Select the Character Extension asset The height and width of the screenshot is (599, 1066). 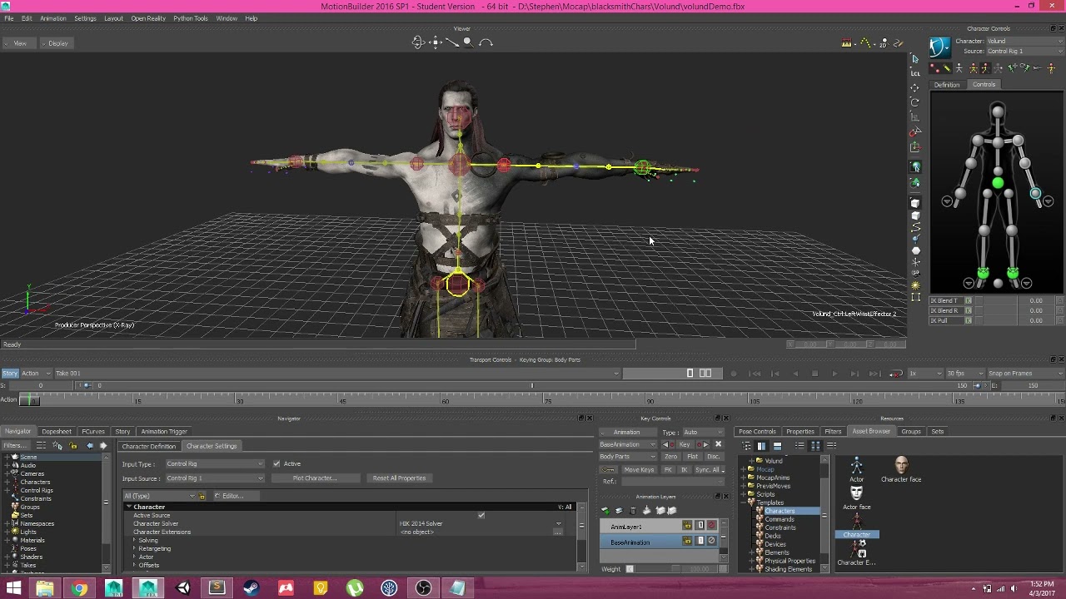point(856,553)
